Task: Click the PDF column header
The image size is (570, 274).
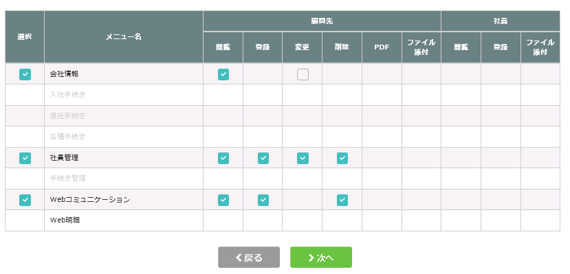Action: click(x=382, y=47)
